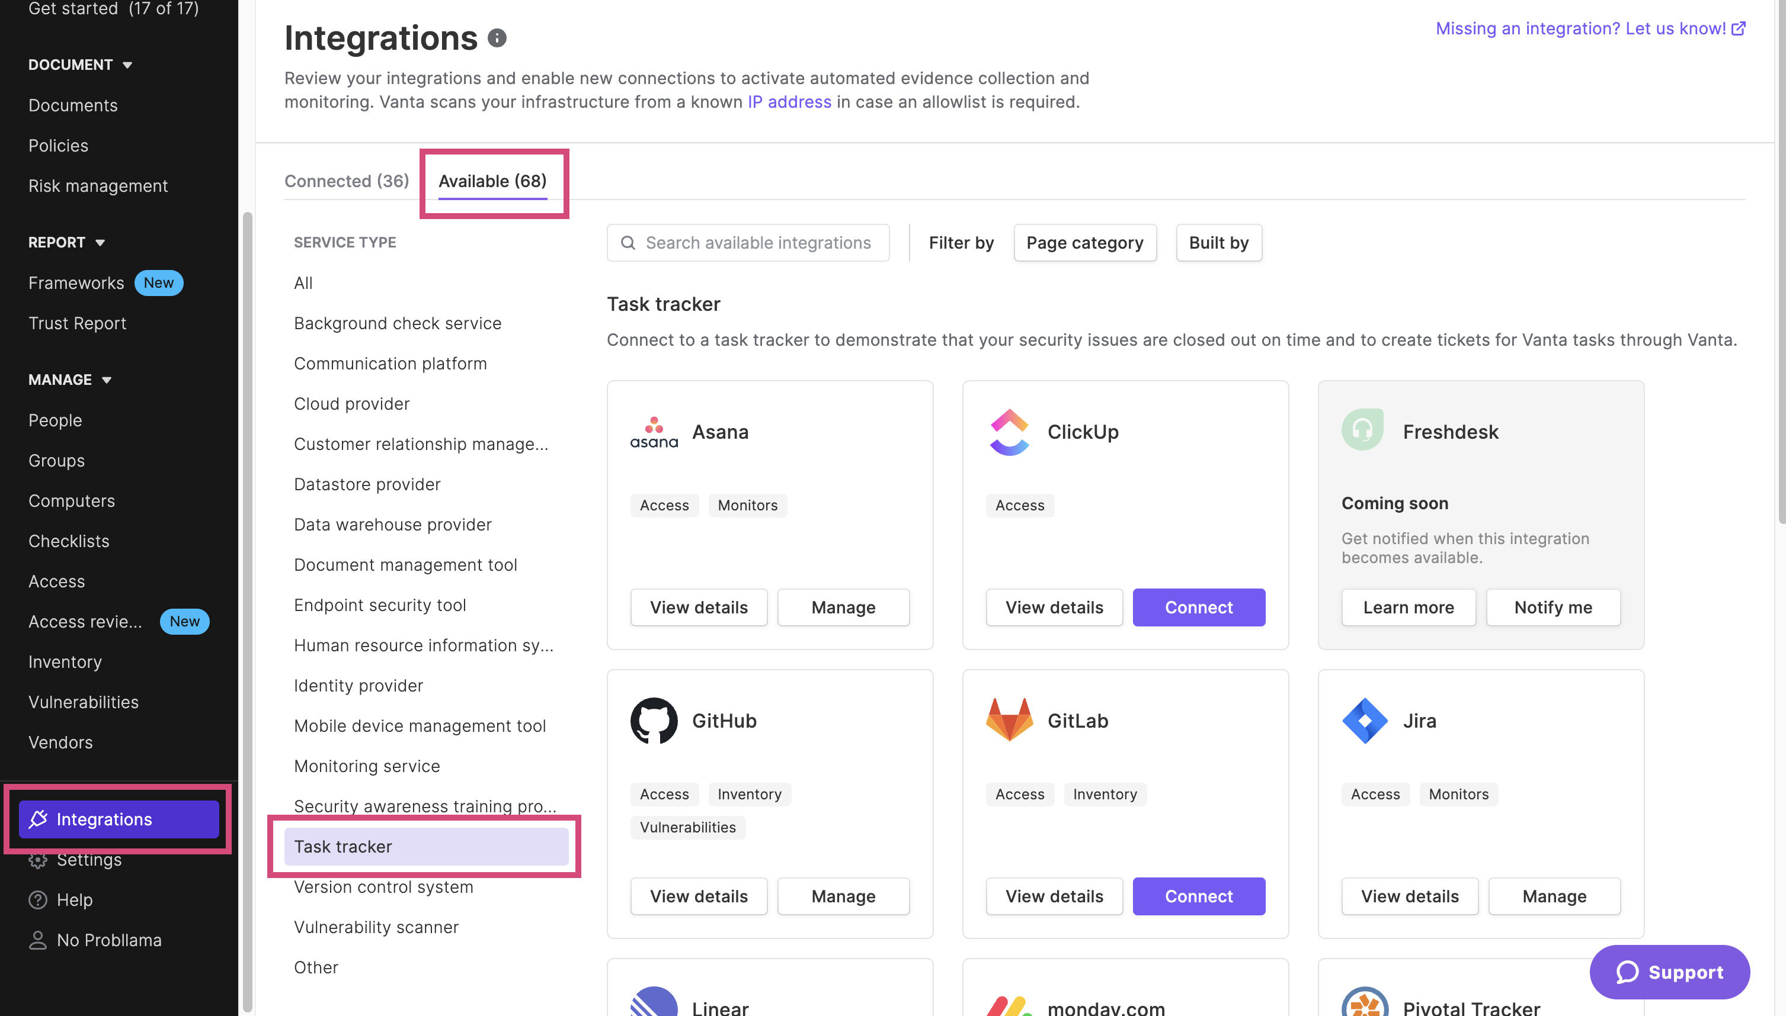Select the Available (68) tab
Viewport: 1786px width, 1016px height.
(x=492, y=181)
